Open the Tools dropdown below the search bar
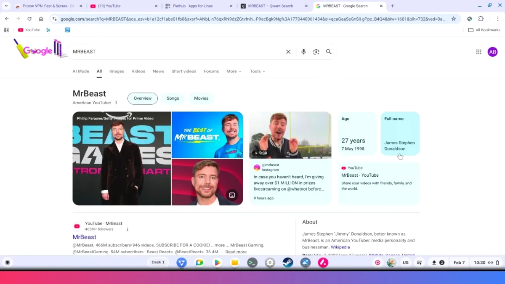 (257, 71)
